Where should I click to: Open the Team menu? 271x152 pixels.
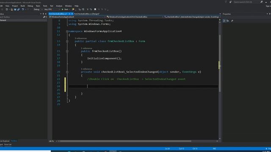pyautogui.click(x=38, y=6)
